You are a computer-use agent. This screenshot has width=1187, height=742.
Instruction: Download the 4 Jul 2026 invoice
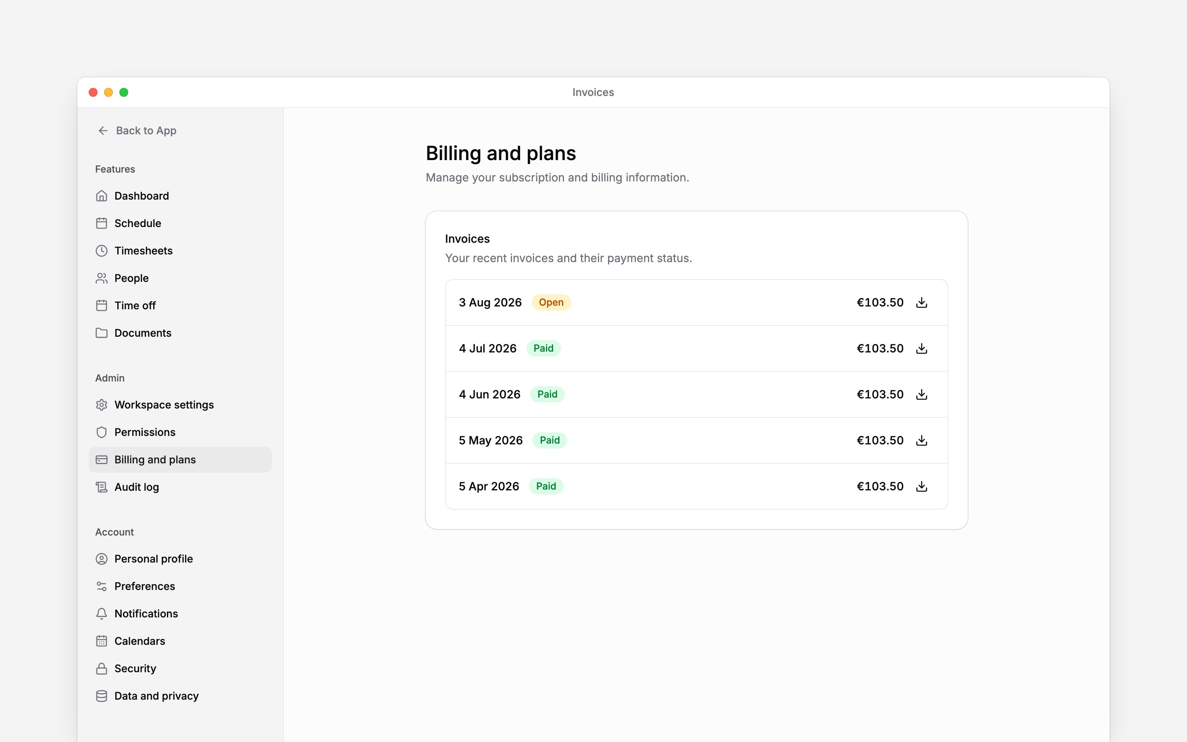tap(921, 348)
